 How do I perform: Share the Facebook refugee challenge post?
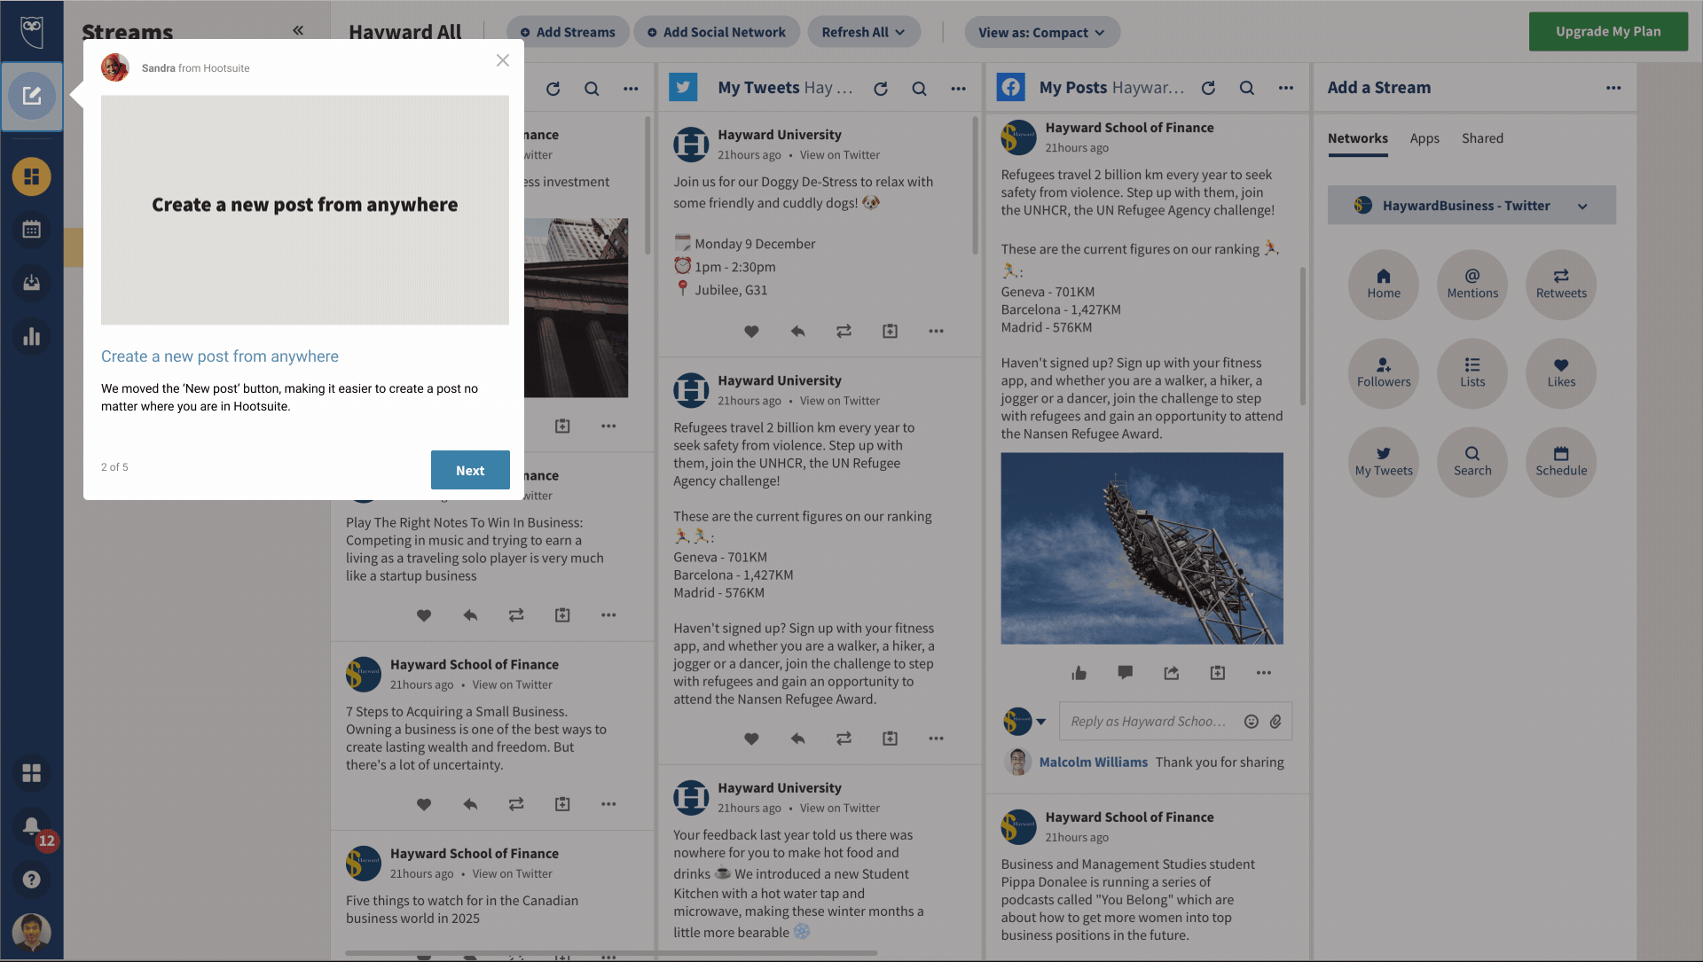[1172, 673]
